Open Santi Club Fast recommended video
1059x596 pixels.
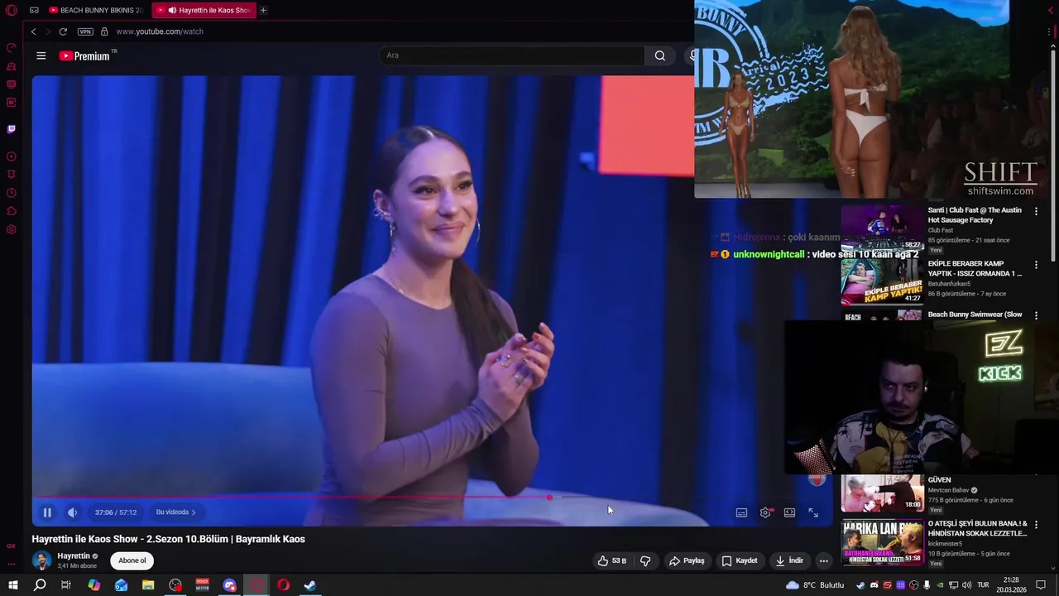[x=883, y=228]
